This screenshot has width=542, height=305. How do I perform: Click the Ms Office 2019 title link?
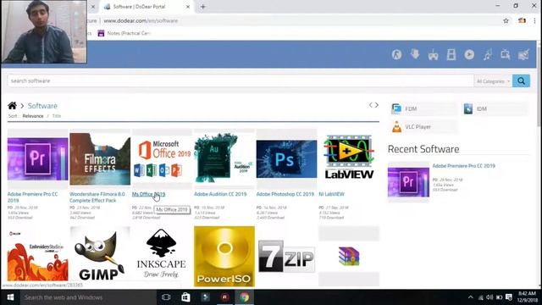click(149, 194)
